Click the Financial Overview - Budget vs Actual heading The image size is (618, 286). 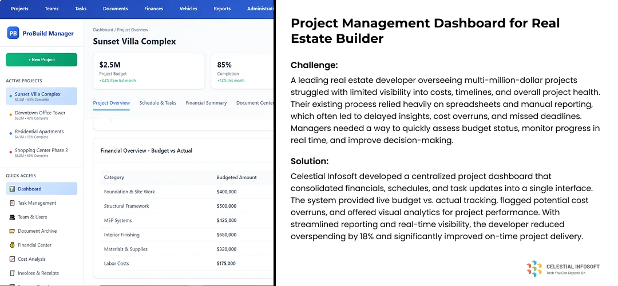tap(146, 150)
